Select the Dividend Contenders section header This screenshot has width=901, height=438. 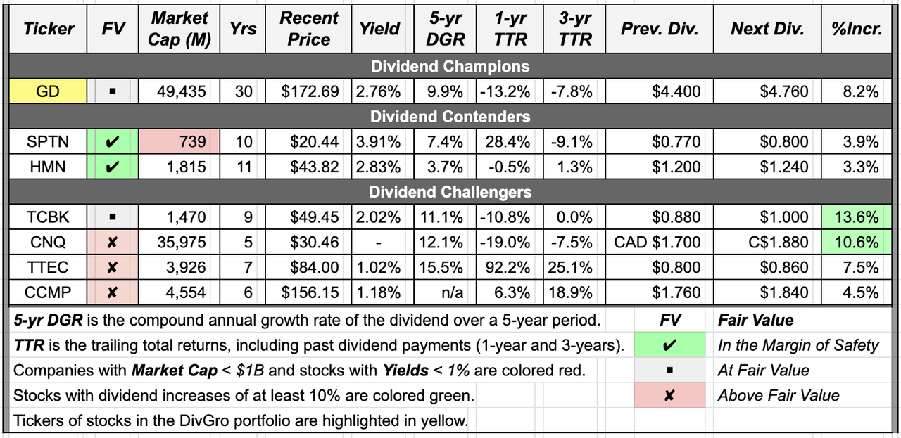(450, 117)
